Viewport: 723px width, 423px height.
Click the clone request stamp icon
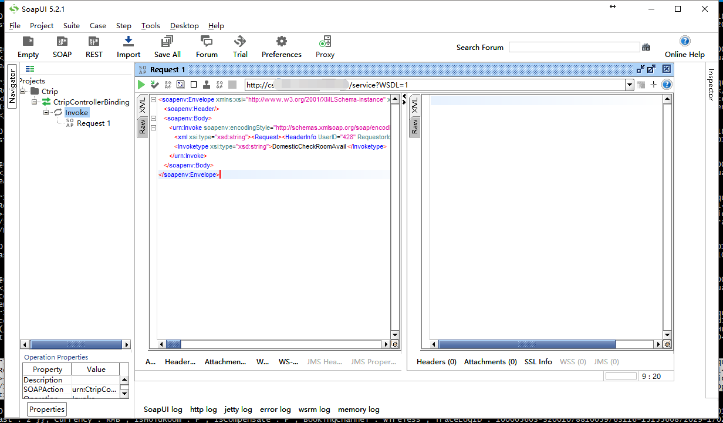[x=207, y=85]
